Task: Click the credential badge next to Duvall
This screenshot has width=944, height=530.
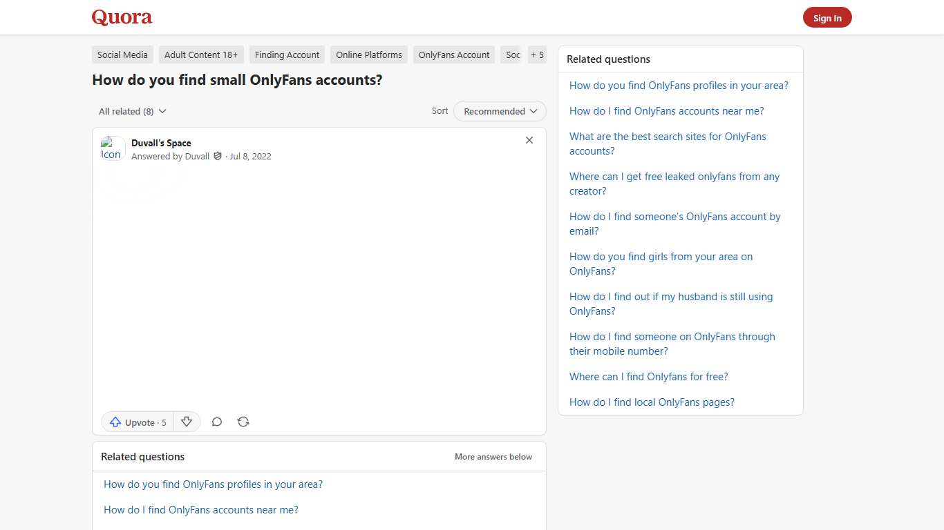Action: (x=218, y=156)
